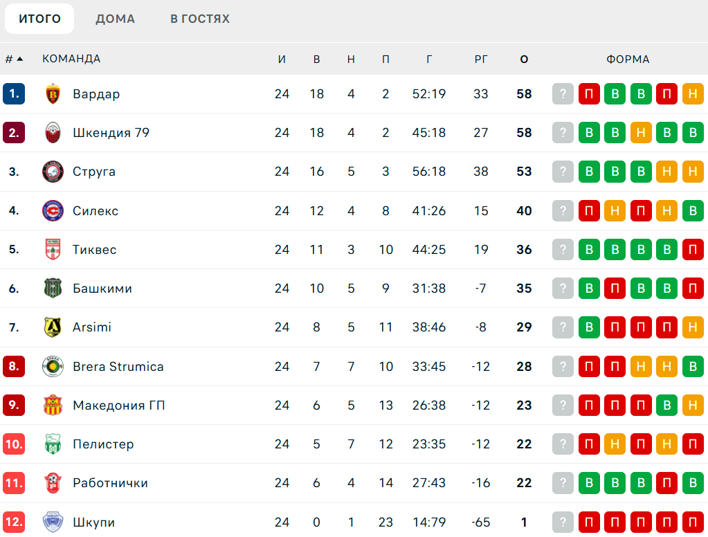Select the В ГОСТЯХ tab

(x=200, y=19)
